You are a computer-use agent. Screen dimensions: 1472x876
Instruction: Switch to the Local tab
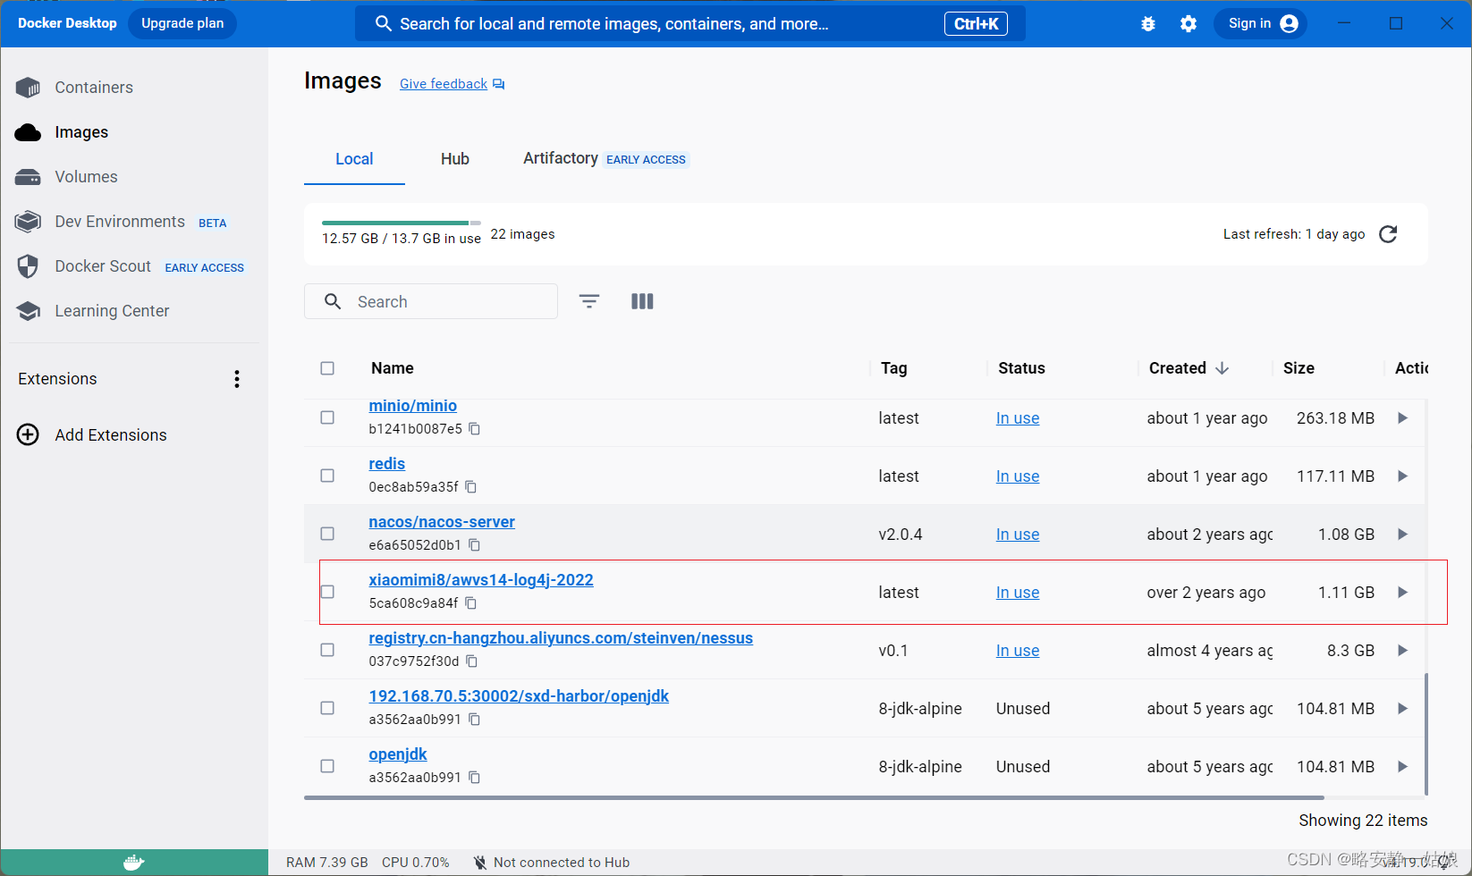pos(354,159)
